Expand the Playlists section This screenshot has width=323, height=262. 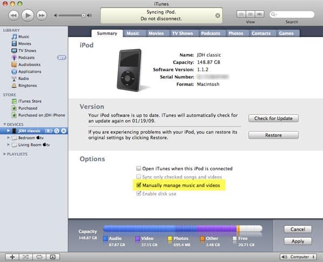point(4,154)
